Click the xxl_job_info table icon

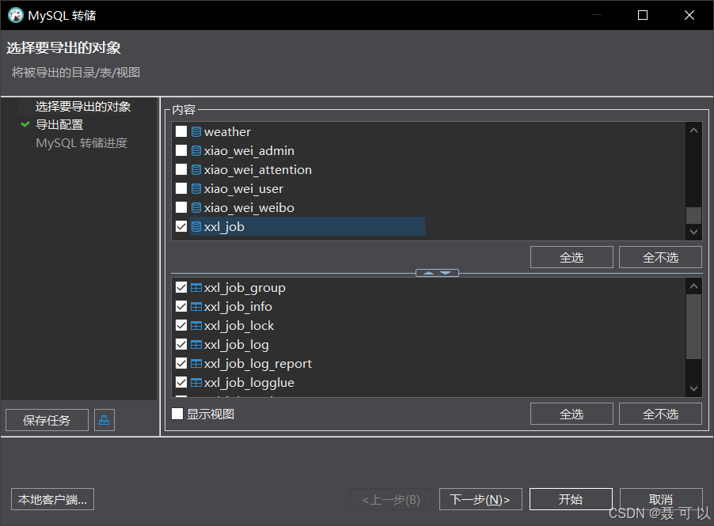[x=196, y=307]
